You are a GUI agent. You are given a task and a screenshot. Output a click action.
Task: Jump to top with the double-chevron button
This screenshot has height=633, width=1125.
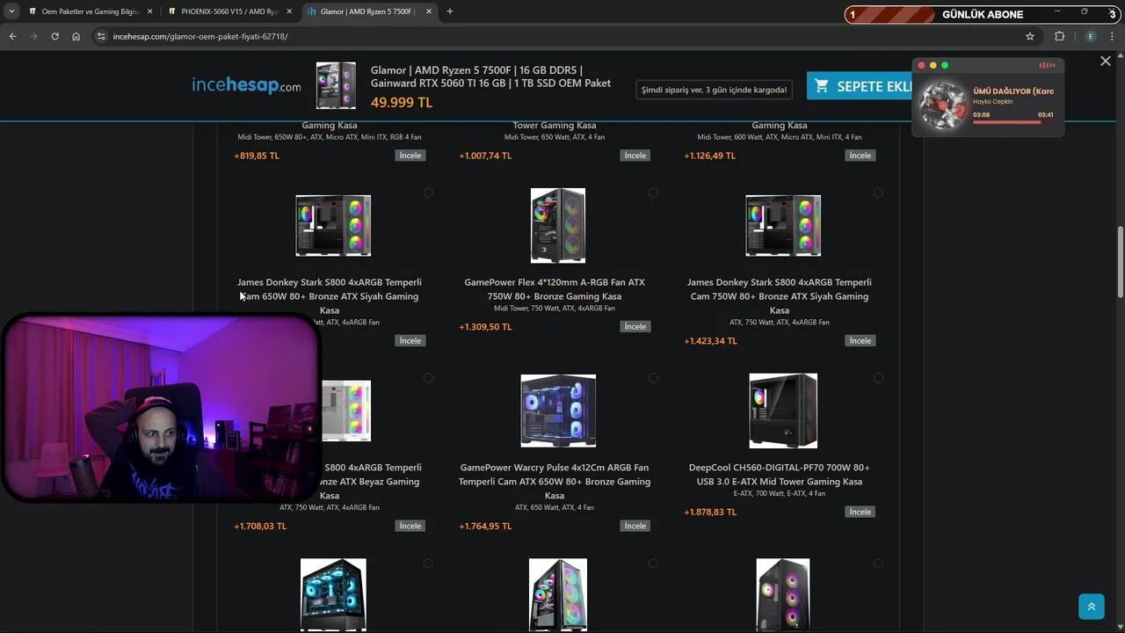click(x=1092, y=607)
